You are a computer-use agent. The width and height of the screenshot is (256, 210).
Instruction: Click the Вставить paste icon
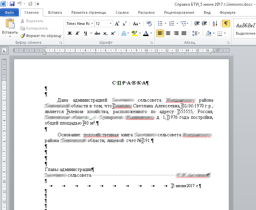(10, 24)
